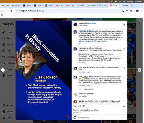Click the Instagram logo

8,24
